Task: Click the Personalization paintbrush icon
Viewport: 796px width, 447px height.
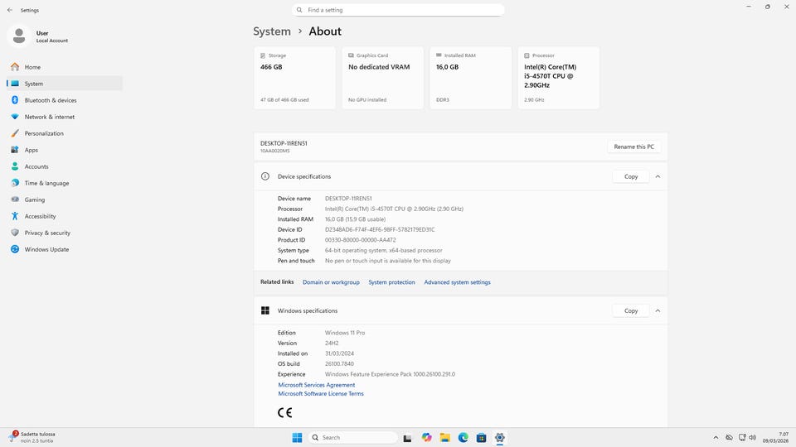Action: point(15,133)
